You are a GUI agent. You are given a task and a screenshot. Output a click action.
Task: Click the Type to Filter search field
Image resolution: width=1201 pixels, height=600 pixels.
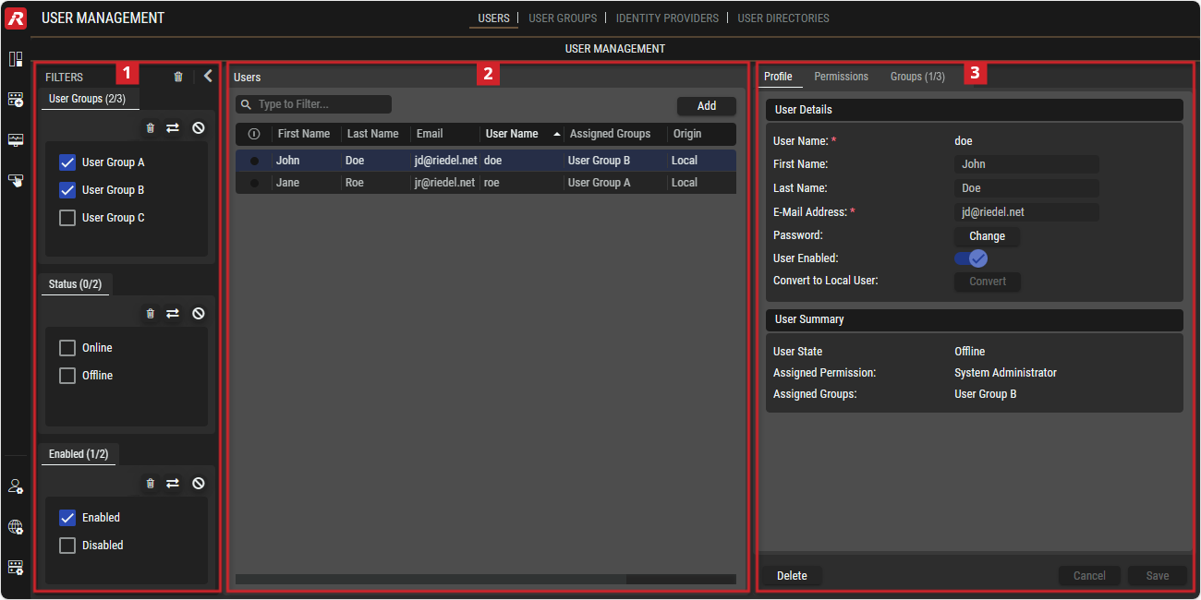coord(313,105)
